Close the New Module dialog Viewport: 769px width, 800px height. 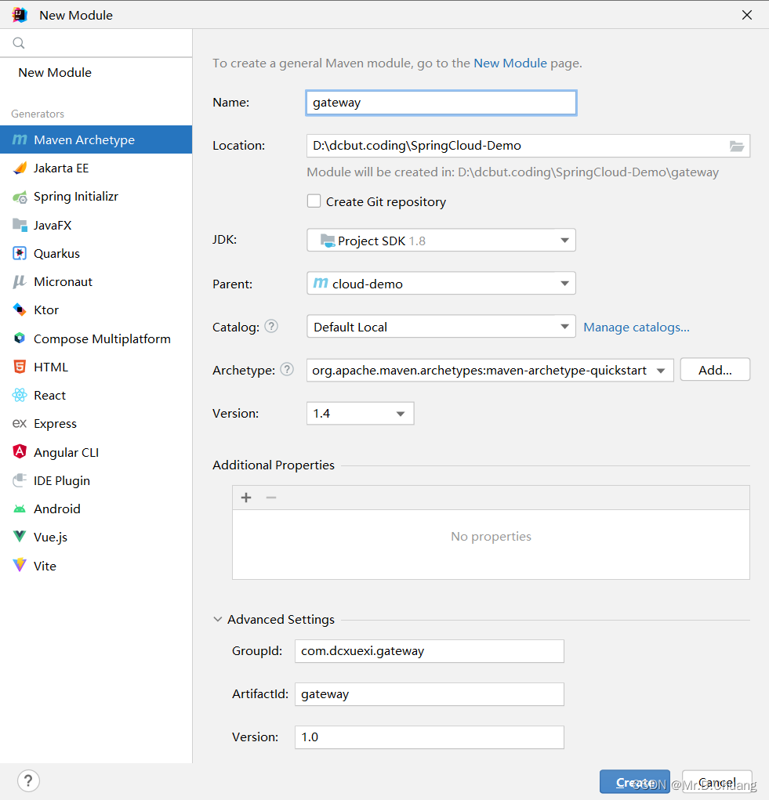coord(746,16)
